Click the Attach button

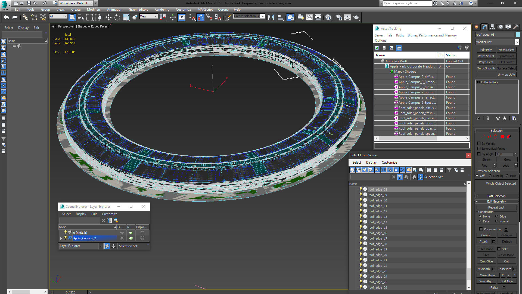point(483,241)
